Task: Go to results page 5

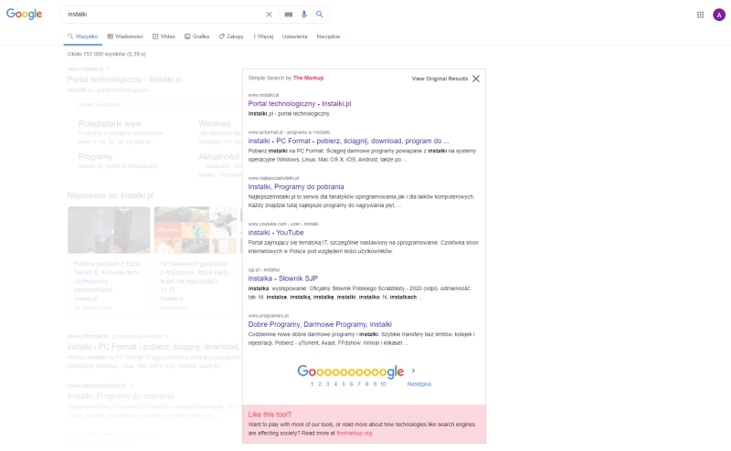Action: coord(344,384)
